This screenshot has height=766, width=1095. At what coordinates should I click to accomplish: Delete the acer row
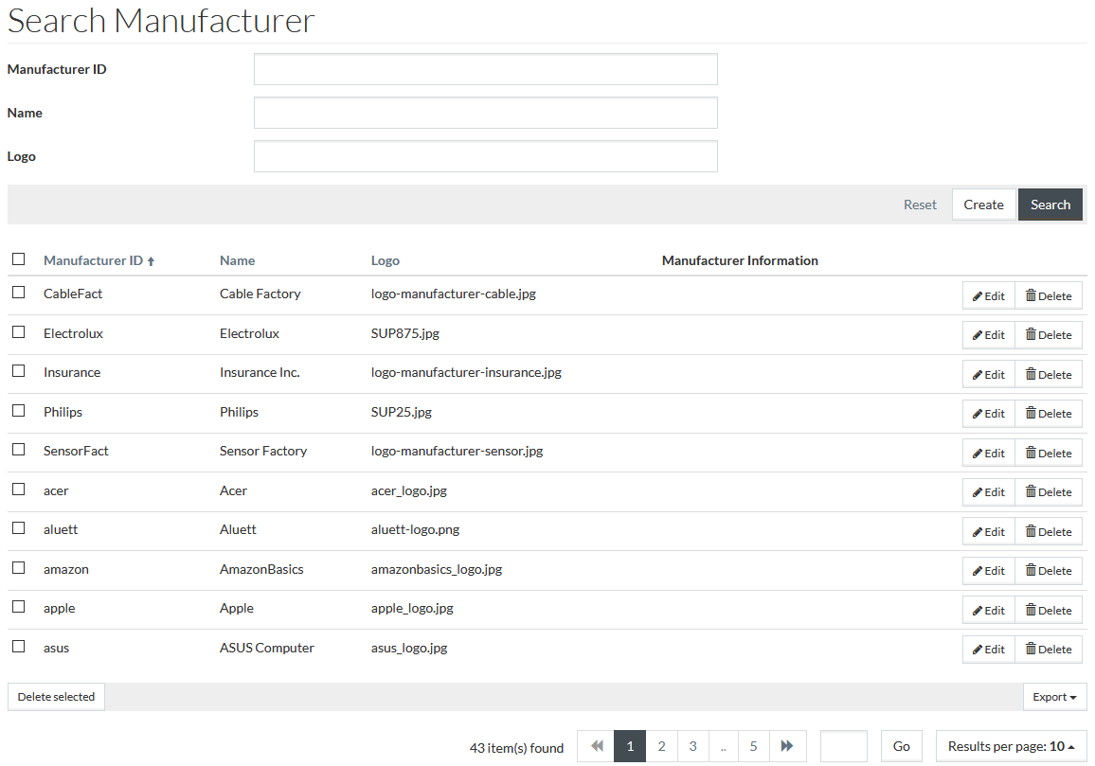click(1049, 492)
